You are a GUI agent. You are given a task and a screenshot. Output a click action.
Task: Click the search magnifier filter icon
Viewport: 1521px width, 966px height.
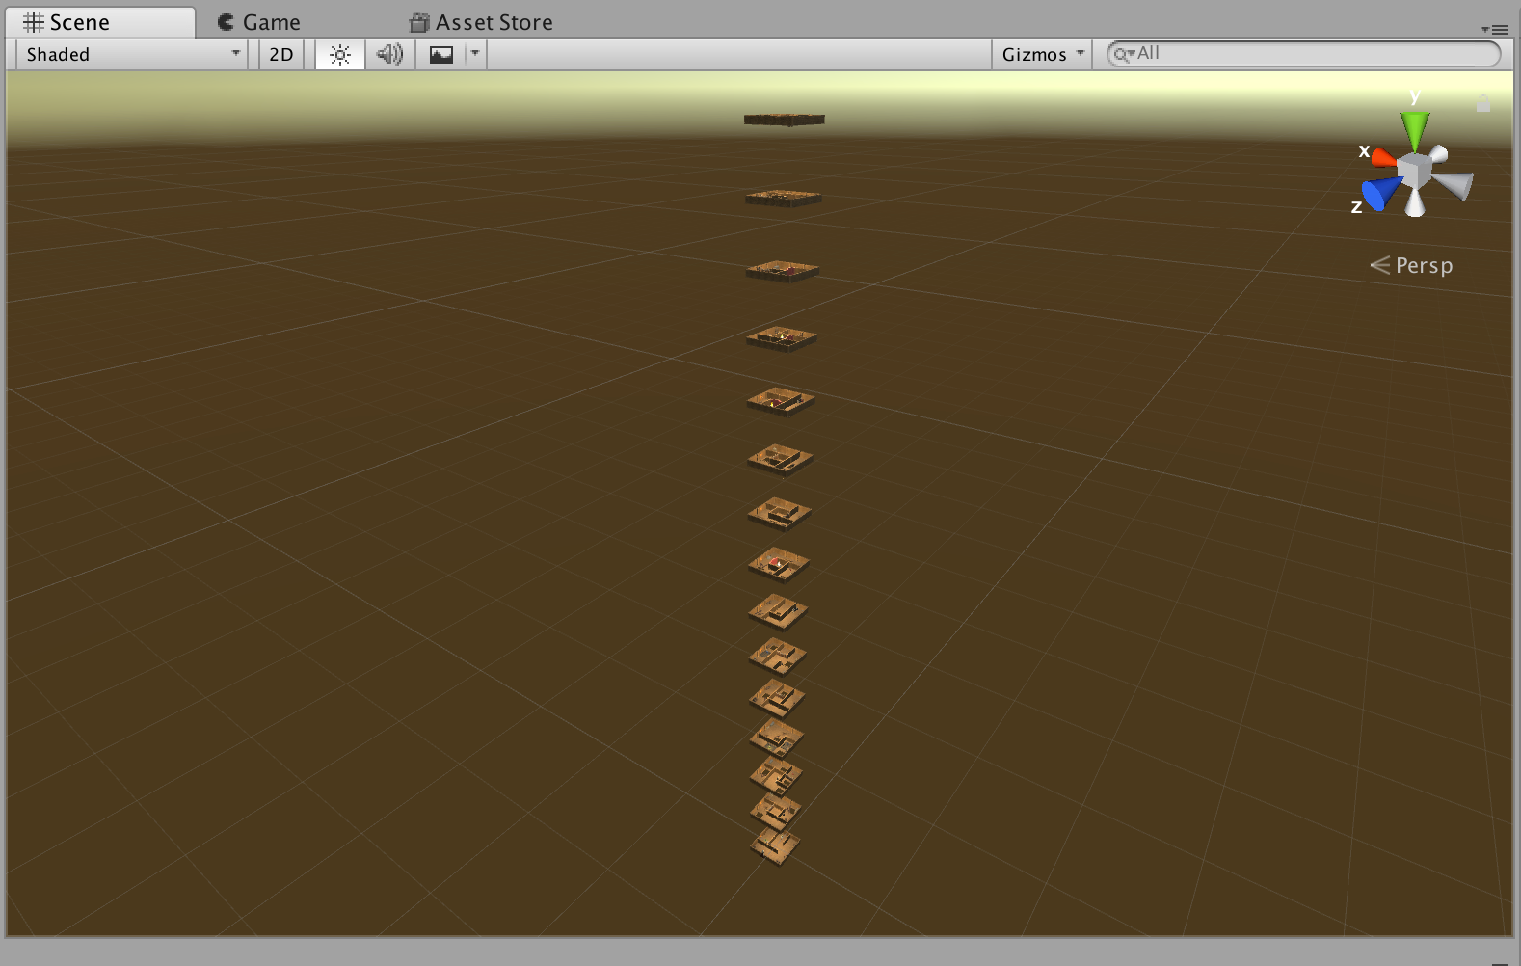pos(1123,55)
